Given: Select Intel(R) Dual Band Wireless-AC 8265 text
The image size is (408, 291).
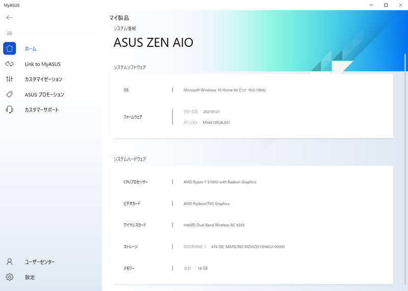Looking at the screenshot, I should pyautogui.click(x=214, y=225).
